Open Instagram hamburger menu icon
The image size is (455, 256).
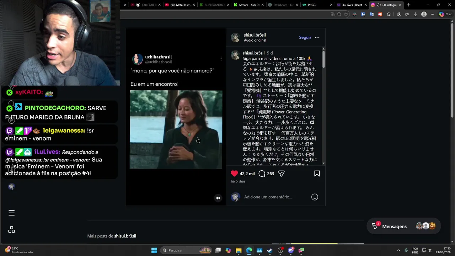pyautogui.click(x=11, y=213)
